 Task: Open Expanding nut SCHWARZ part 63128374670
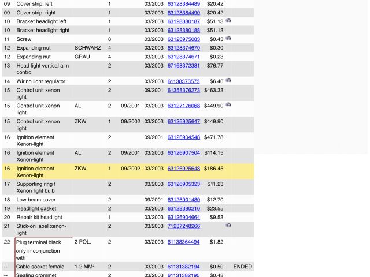pyautogui.click(x=183, y=48)
